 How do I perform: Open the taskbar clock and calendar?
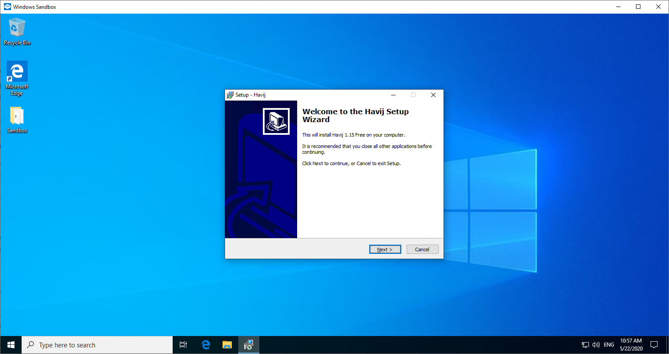631,345
